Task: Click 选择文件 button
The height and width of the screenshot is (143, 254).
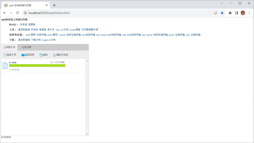Action: pos(10,55)
